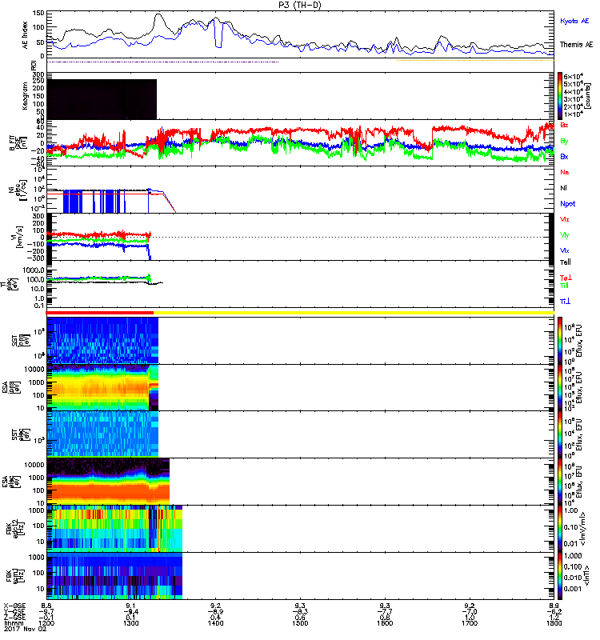
Task: Click the red Viz velocity legend label
Action: [x=565, y=220]
